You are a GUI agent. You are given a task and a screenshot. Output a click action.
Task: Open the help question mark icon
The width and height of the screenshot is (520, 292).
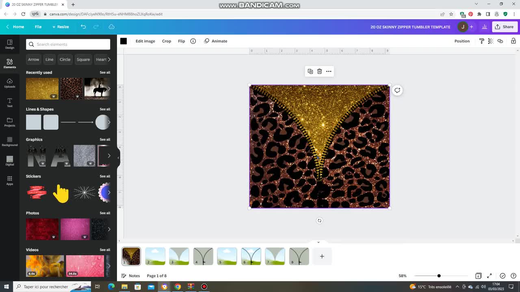(513, 276)
